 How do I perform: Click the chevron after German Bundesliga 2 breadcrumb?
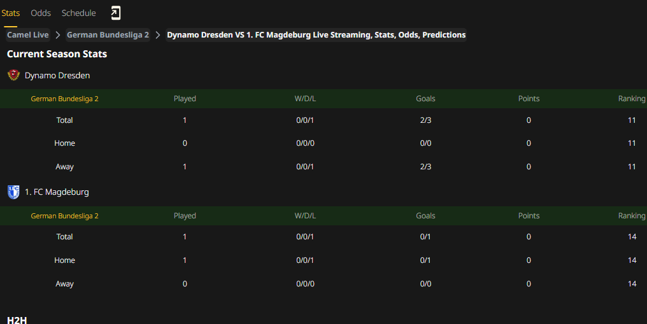(158, 35)
